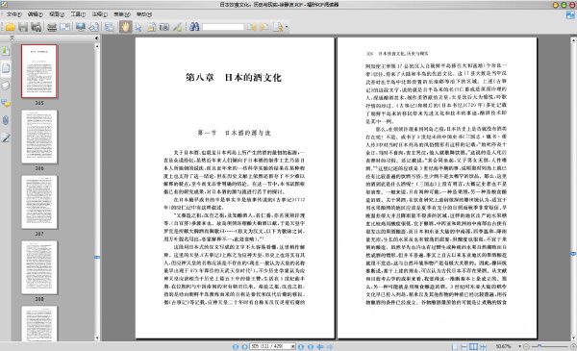This screenshot has width=577, height=351.
Task: Click the search options page icon
Action: [278, 27]
